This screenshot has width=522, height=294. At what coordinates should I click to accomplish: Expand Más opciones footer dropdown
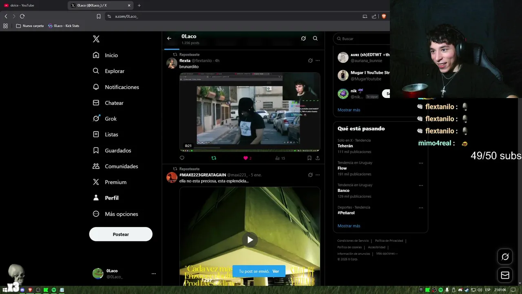(387, 254)
